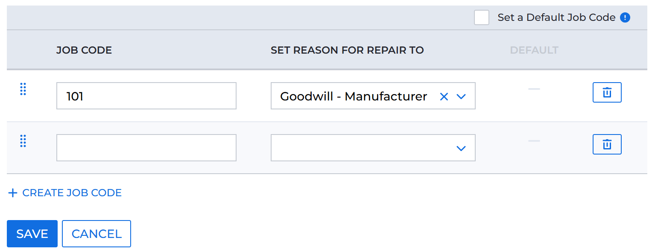Open the empty Reason for Repair dropdown
Screen dimensions: 655x252
coord(461,148)
